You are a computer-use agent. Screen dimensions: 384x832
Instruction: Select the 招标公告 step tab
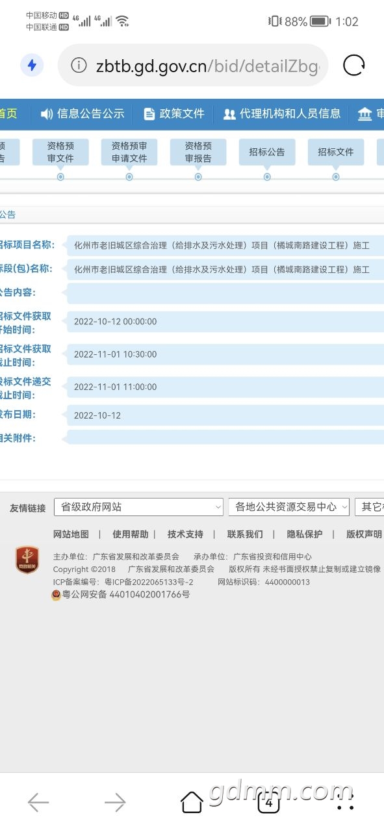point(267,152)
